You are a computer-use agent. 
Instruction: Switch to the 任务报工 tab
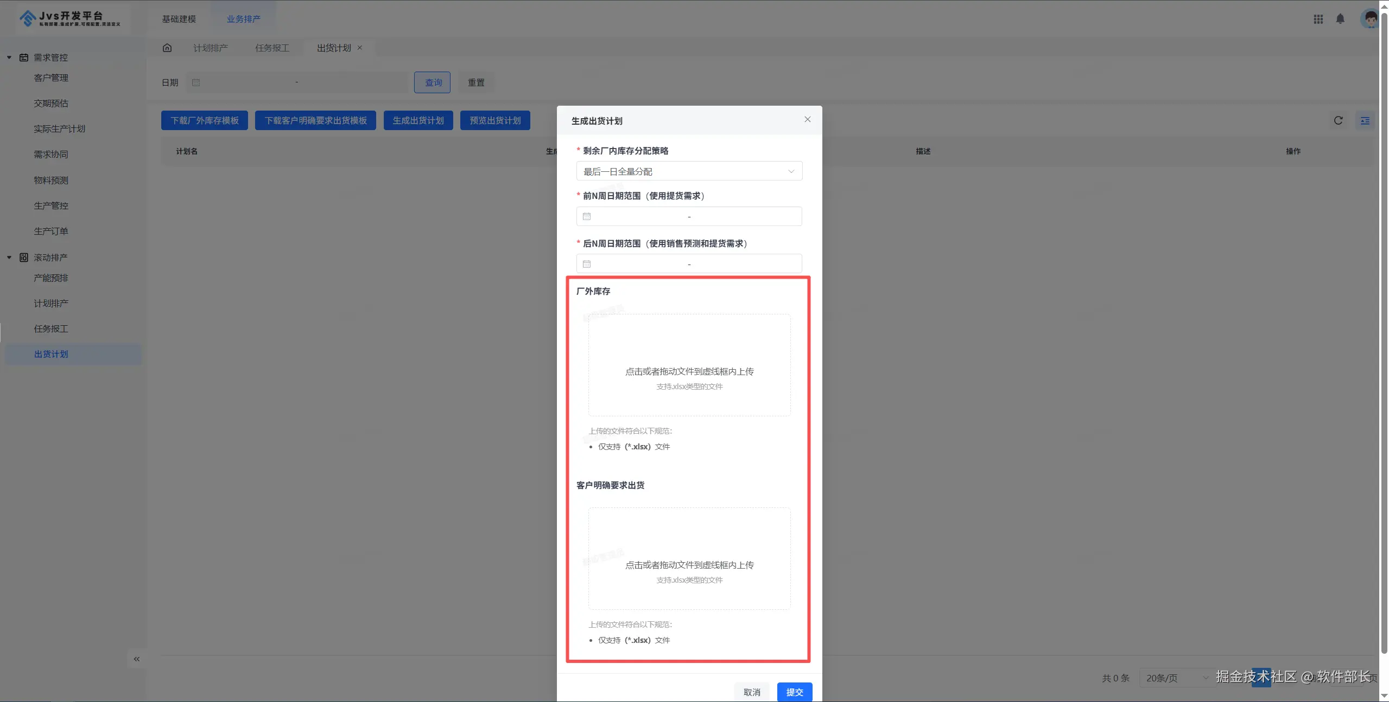[272, 48]
